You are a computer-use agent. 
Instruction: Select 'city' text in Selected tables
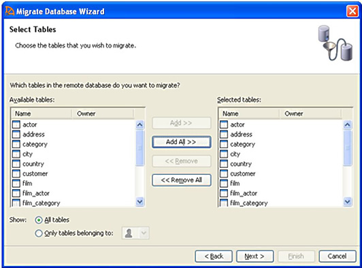(235, 154)
